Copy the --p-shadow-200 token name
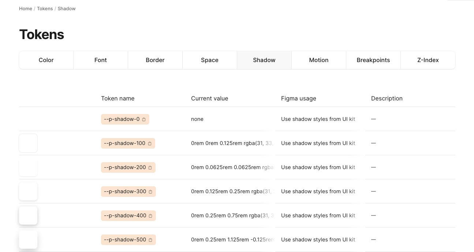The height and width of the screenshot is (252, 474). coord(150,167)
